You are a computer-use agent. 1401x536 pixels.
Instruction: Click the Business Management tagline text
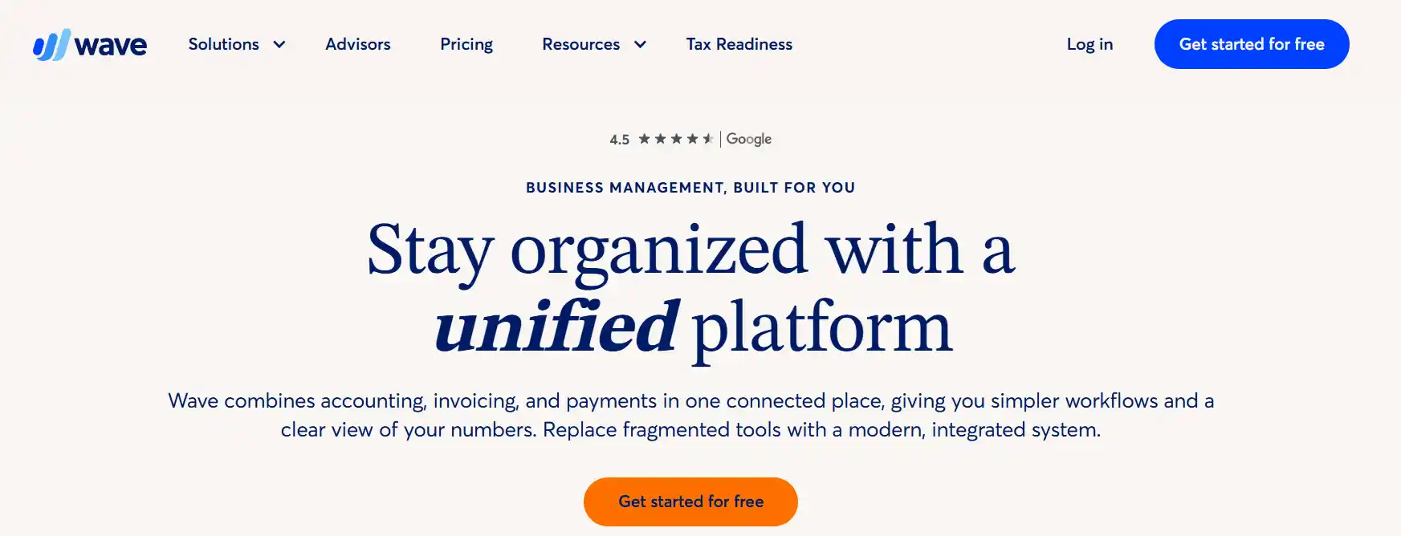pos(690,187)
